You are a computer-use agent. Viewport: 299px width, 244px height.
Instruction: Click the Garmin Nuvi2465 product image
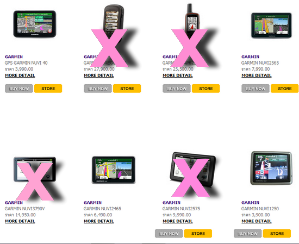[114, 170]
